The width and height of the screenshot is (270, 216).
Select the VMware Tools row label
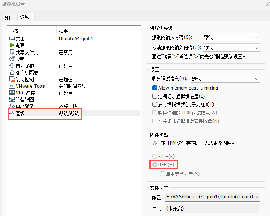pyautogui.click(x=30, y=86)
